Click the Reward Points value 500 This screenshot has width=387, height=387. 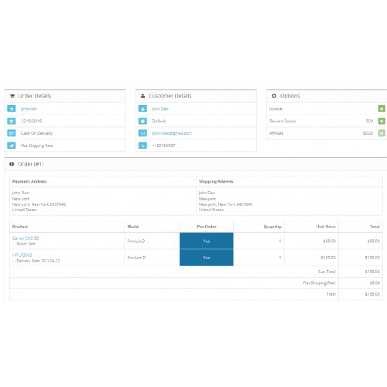(370, 121)
